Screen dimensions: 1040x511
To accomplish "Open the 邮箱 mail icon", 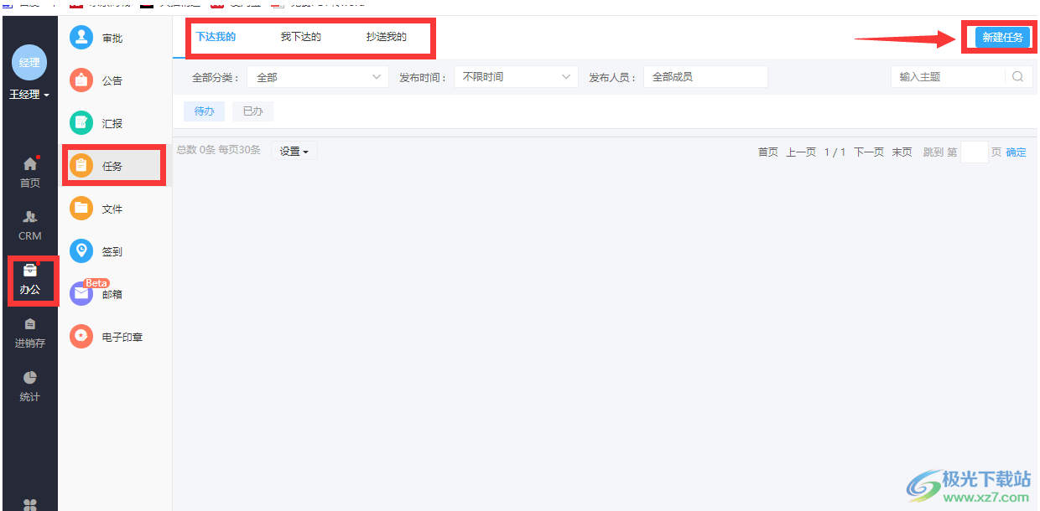I will click(81, 294).
